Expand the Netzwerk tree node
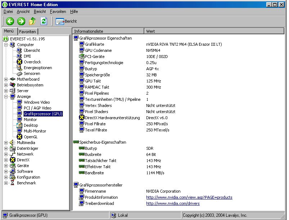Screen dimensions: 289x220 [6, 154]
